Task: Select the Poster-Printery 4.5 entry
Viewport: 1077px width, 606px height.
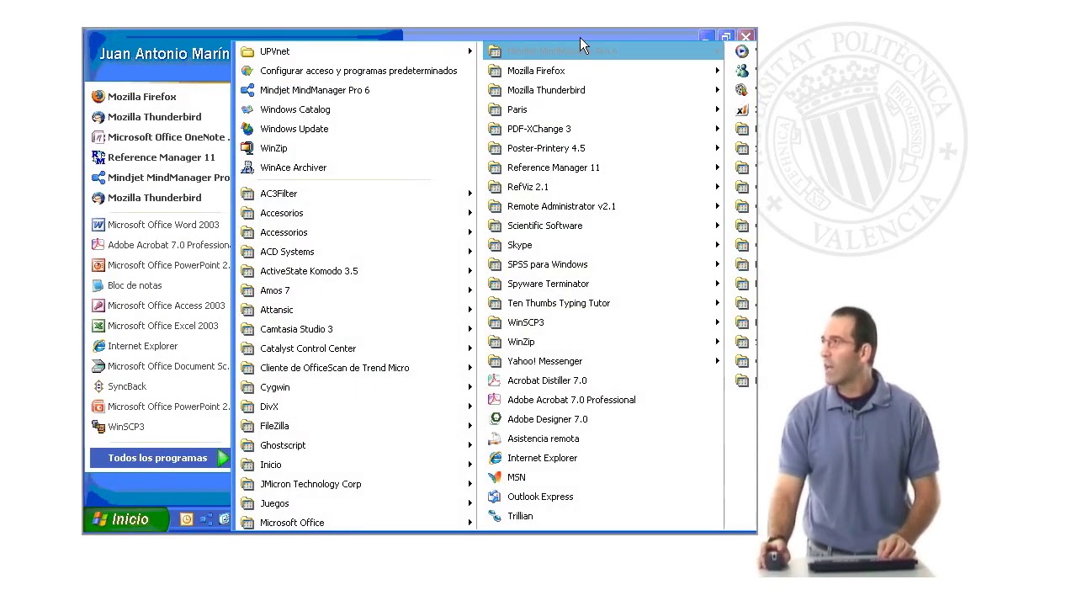Action: coord(604,148)
